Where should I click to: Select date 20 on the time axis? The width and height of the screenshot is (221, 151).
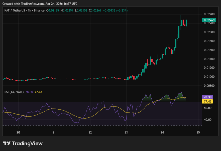18,132
